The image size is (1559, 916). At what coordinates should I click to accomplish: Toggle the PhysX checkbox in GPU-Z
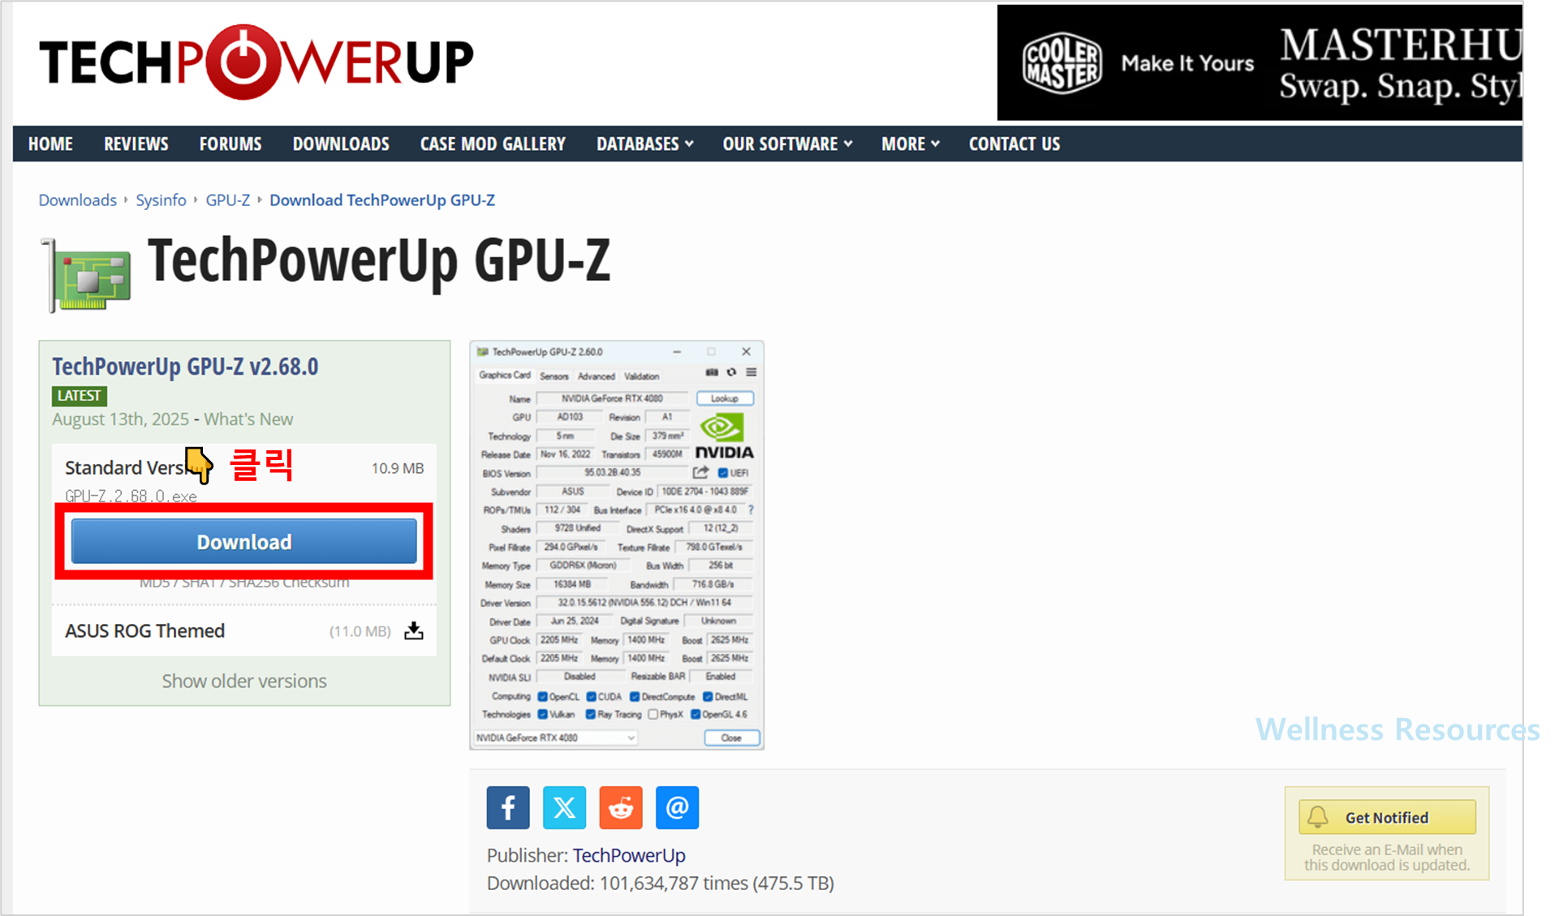652,715
